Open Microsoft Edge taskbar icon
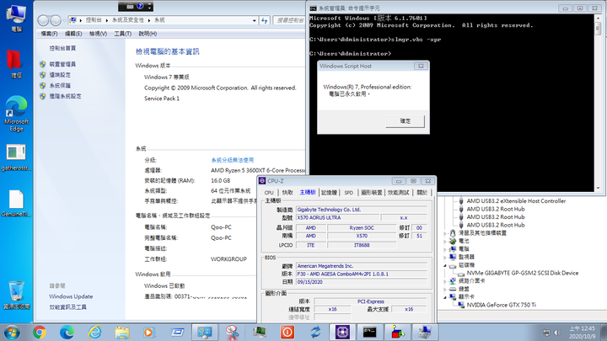Image resolution: width=607 pixels, height=341 pixels. [x=67, y=332]
